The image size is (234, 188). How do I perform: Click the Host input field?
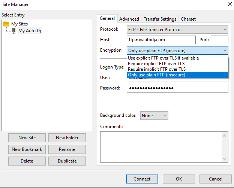[161, 40]
